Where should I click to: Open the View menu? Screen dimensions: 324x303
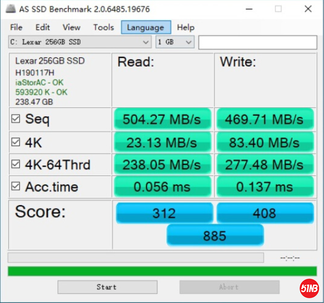coord(72,27)
